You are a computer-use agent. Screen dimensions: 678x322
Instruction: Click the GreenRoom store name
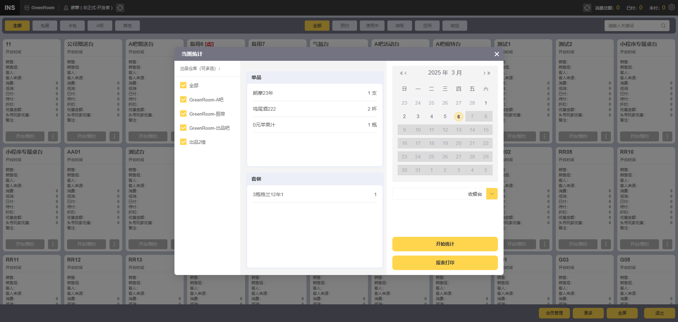click(x=43, y=8)
